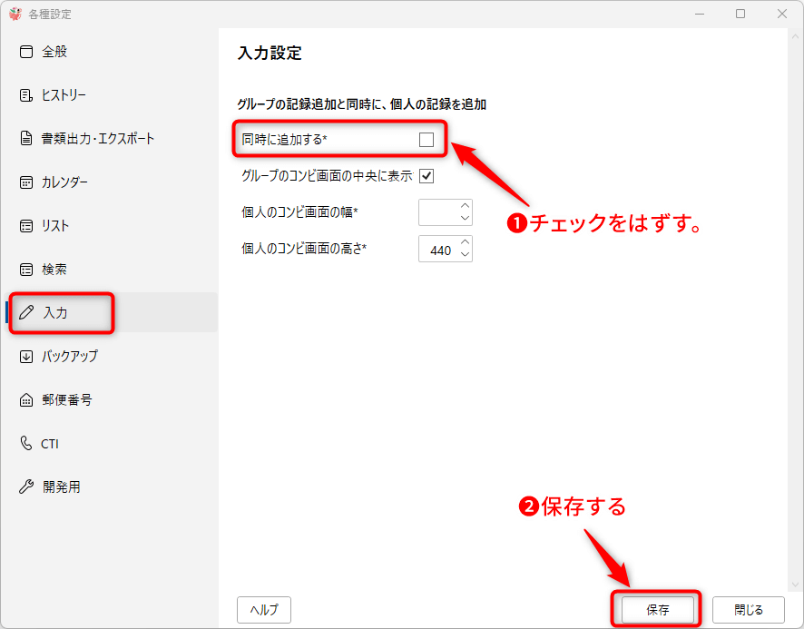Select the 検索 settings page
804x629 pixels.
pyautogui.click(x=110, y=270)
